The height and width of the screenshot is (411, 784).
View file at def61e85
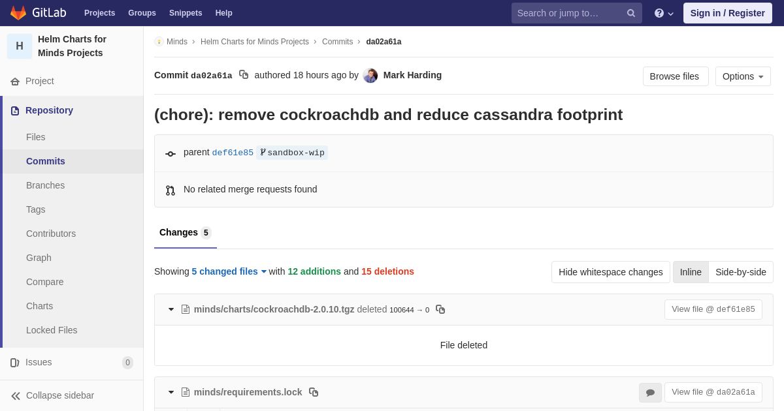coord(713,309)
